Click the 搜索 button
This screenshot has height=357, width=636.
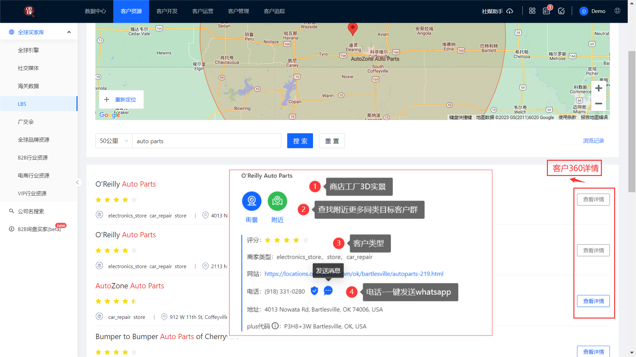point(300,141)
